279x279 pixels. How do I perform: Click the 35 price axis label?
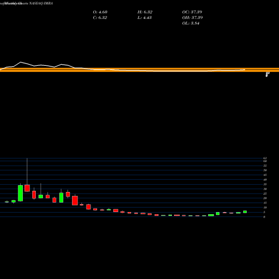click(x=265, y=184)
